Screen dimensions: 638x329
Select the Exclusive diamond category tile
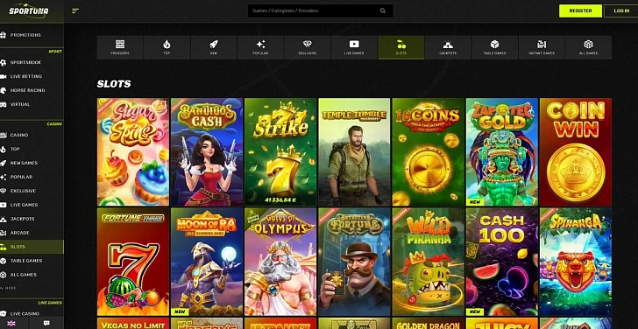308,47
